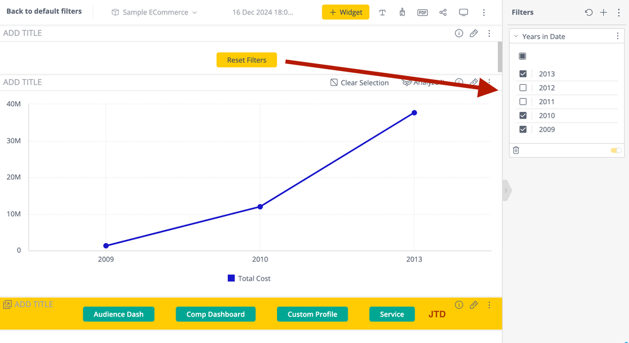Screen dimensions: 629x343
Task: Click the text widget icon in toolbar
Action: pos(382,13)
